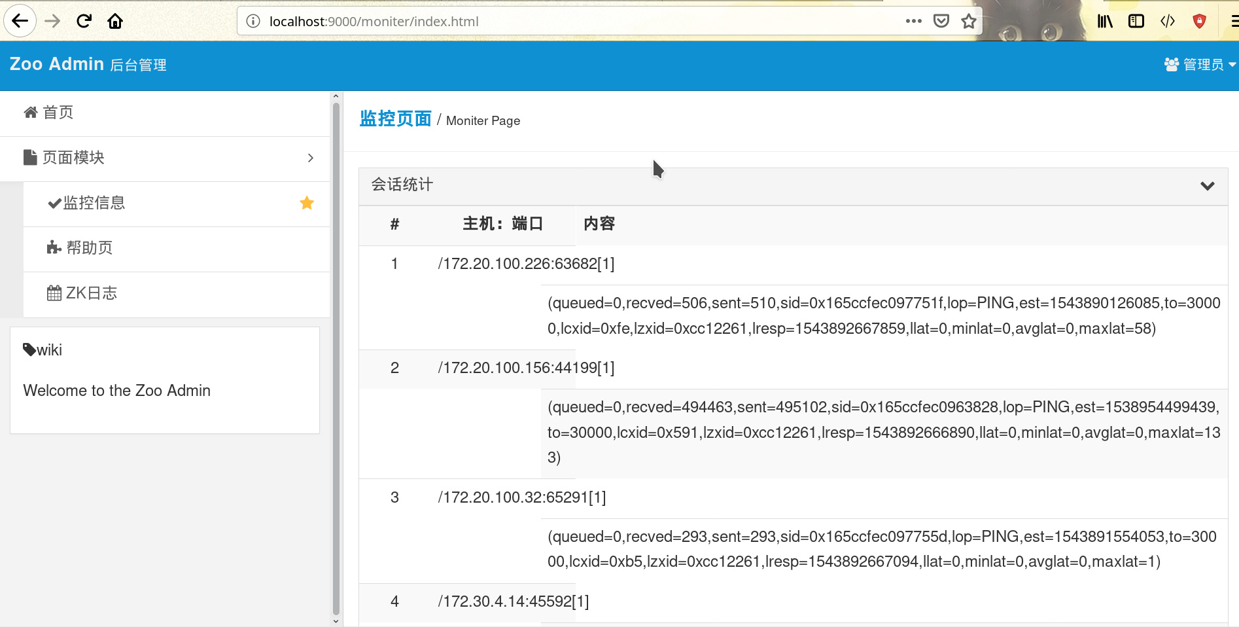This screenshot has height=627, width=1239.
Task: Go back with the browser back arrow
Action: click(20, 21)
